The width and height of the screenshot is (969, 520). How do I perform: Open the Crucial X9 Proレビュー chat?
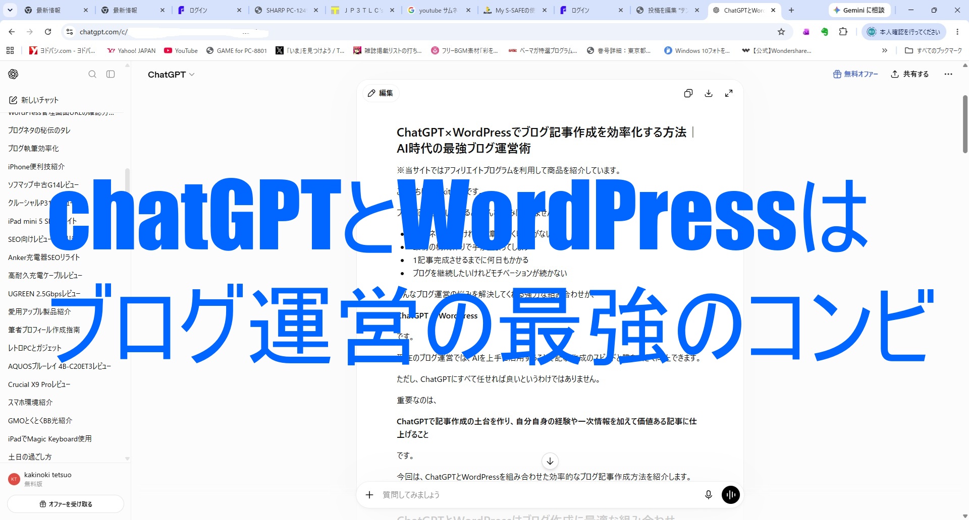(39, 384)
